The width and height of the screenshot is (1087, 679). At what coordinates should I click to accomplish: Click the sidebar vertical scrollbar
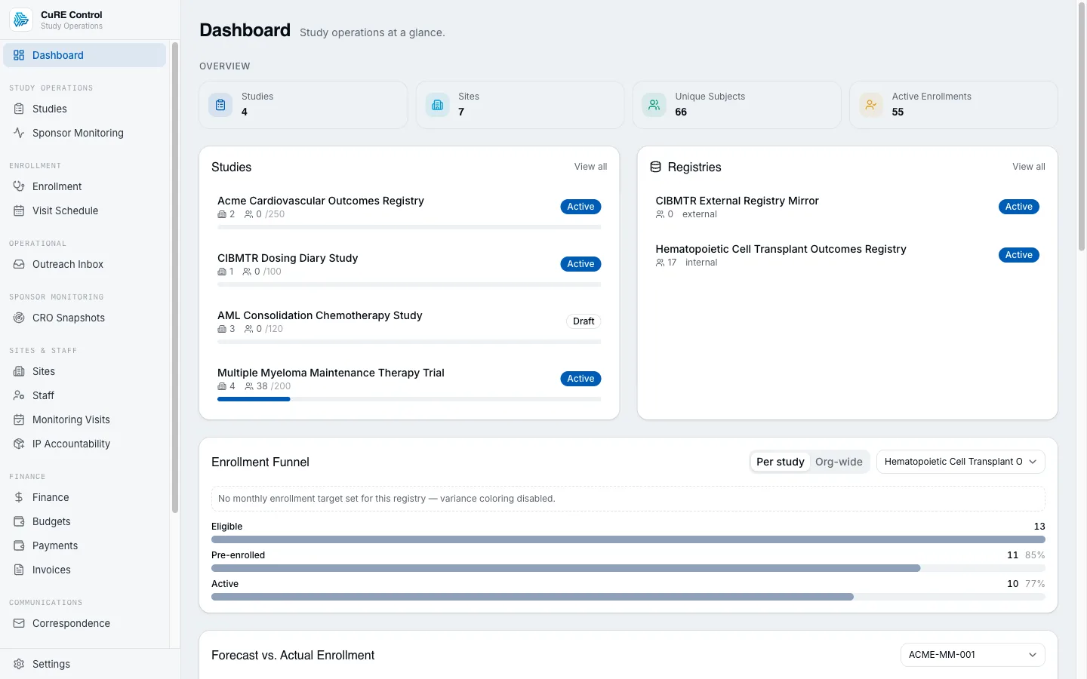tap(175, 278)
